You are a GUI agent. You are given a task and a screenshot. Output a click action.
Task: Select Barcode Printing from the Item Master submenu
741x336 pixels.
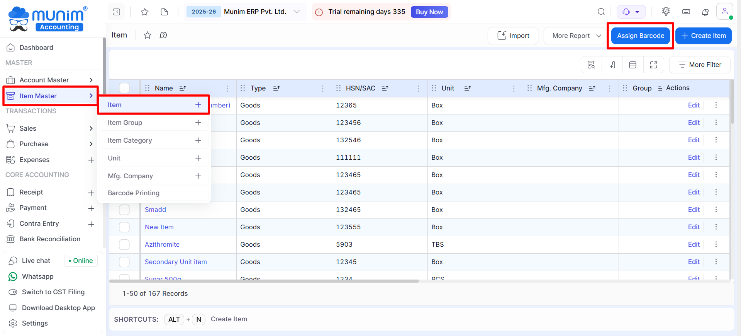click(134, 193)
